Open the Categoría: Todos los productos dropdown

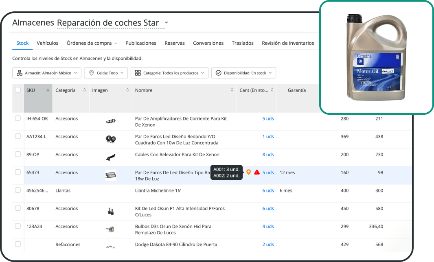(169, 73)
